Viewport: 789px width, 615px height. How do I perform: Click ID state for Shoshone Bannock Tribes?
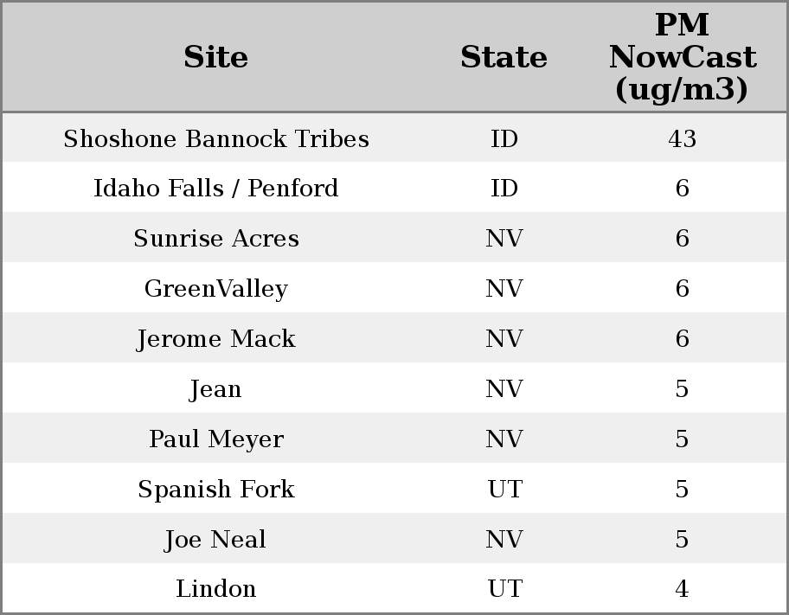pyautogui.click(x=504, y=139)
